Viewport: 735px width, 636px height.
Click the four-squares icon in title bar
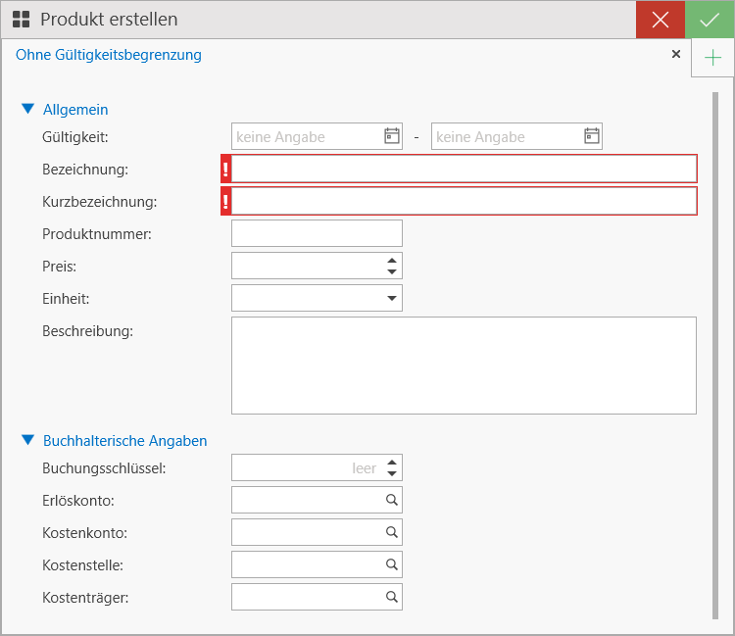(22, 20)
